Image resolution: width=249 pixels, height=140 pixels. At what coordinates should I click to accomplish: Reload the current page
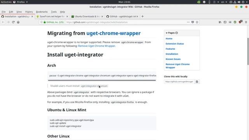coord(13,22)
